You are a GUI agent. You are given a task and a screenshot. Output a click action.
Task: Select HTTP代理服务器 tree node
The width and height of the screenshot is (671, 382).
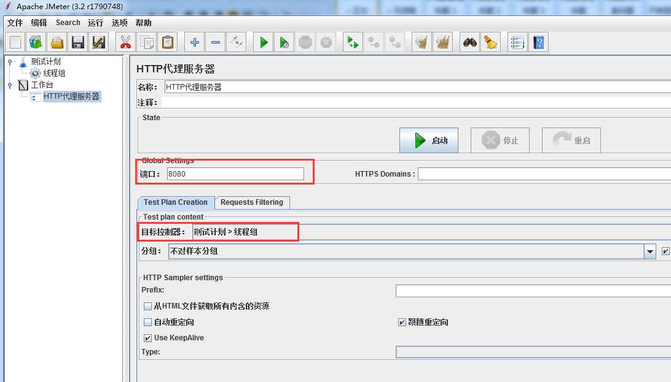[71, 96]
